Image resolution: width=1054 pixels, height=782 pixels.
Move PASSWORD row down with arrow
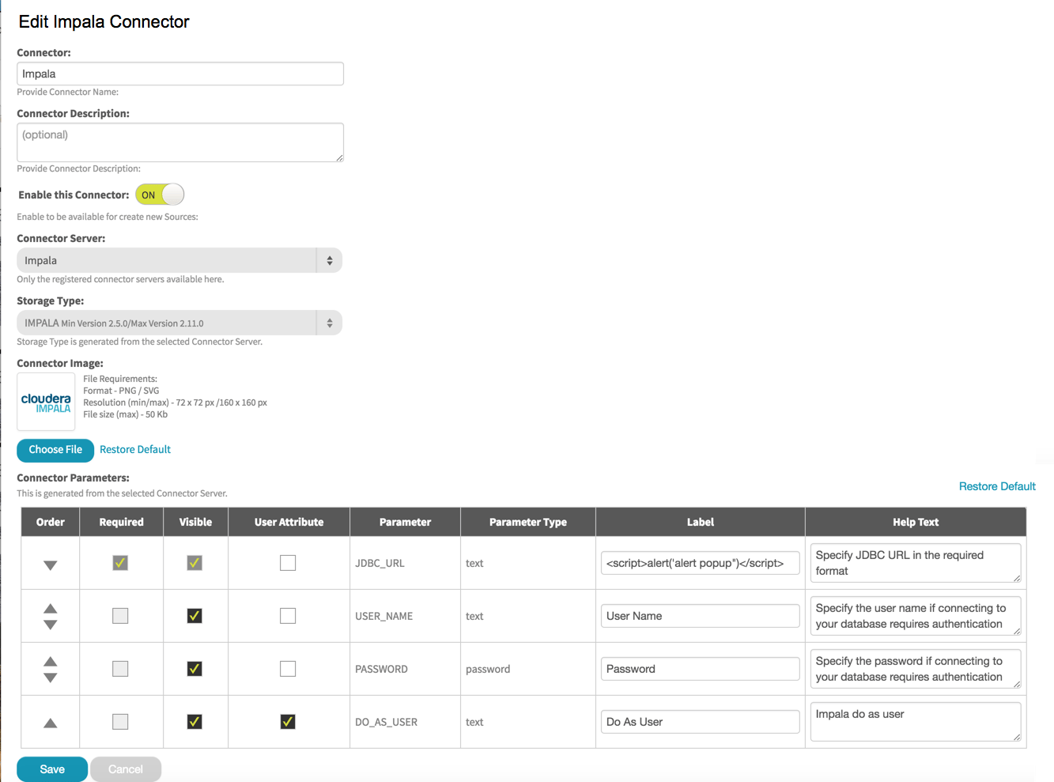(x=50, y=678)
